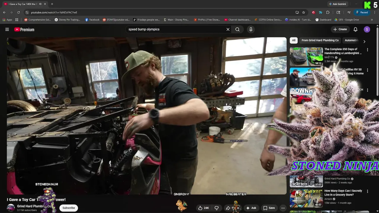The width and height of the screenshot is (379, 213).
Task: Open the account avatar menu
Action: point(367,29)
